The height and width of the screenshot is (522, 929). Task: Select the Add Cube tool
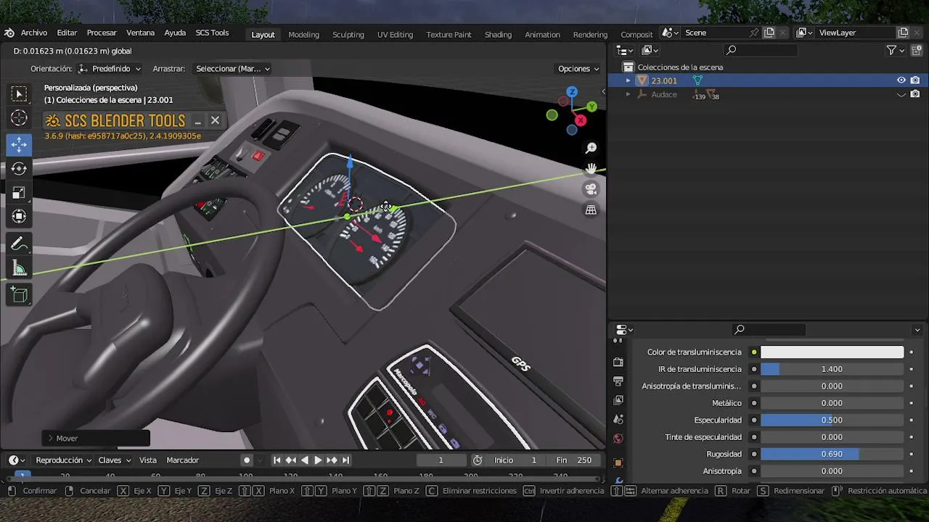click(x=19, y=295)
